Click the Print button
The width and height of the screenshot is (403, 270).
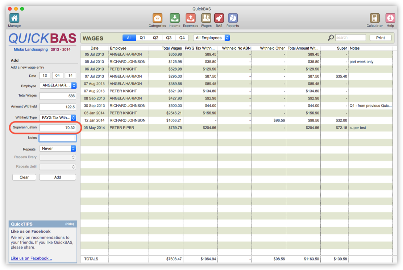[381, 38]
